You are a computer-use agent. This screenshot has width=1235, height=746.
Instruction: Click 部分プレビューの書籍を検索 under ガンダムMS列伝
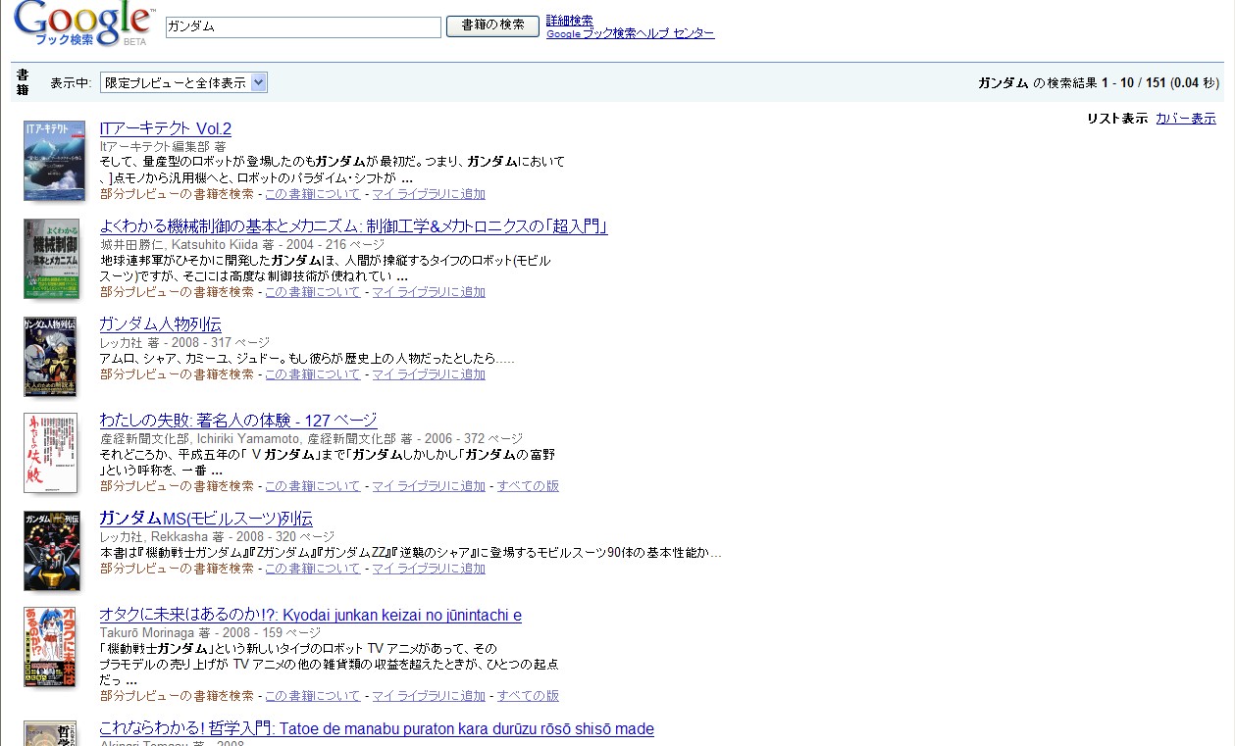click(177, 569)
